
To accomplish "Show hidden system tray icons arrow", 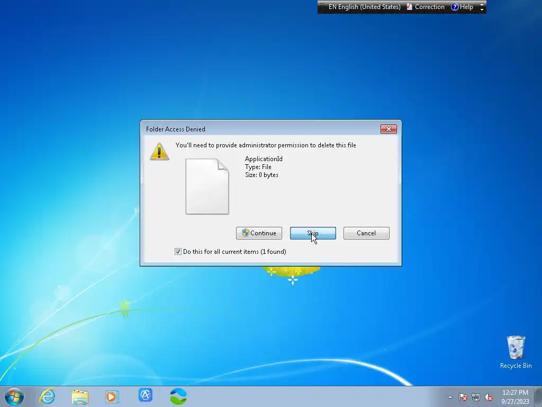I will pyautogui.click(x=450, y=397).
